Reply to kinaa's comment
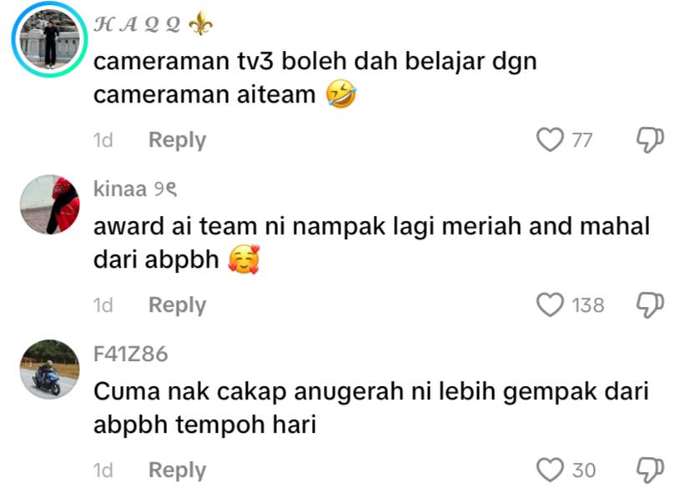The width and height of the screenshot is (690, 492). [x=178, y=305]
